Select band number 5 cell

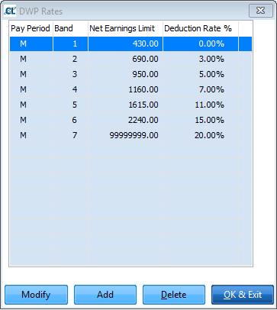tap(70, 105)
